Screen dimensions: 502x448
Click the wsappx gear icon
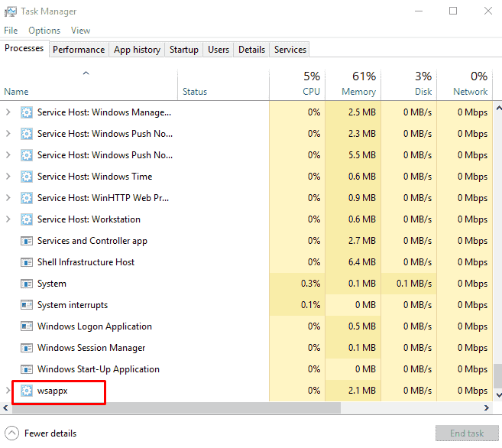point(27,391)
